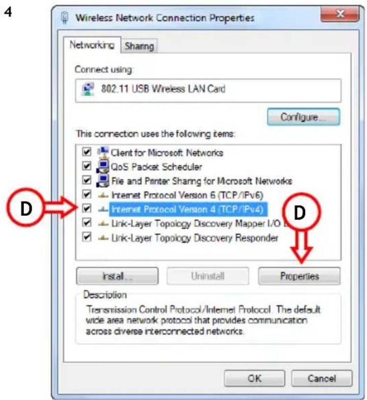Click the TCP/IPv6 protocol icon

[x=103, y=195]
